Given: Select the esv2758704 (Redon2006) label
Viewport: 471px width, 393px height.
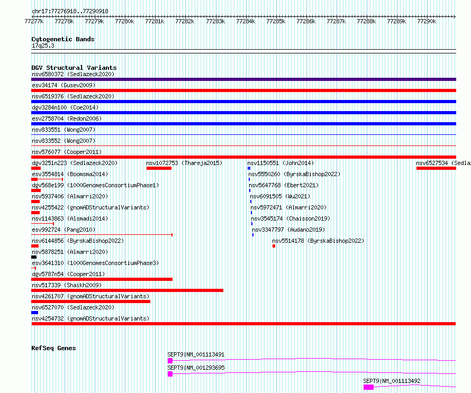Looking at the screenshot, I should (67, 118).
